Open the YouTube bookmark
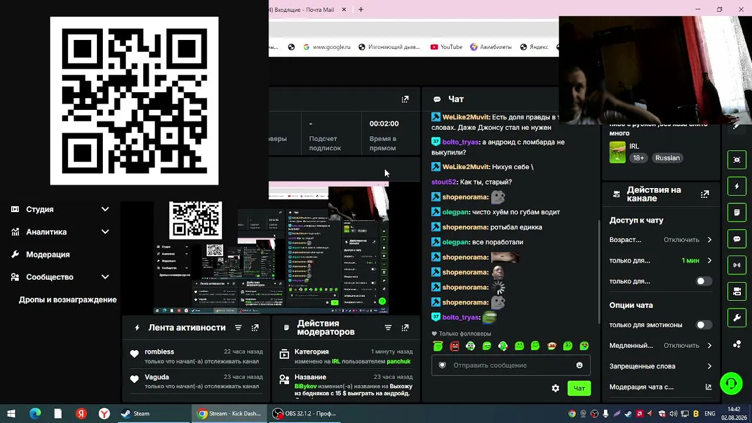Image resolution: width=752 pixels, height=423 pixels. 446,47
